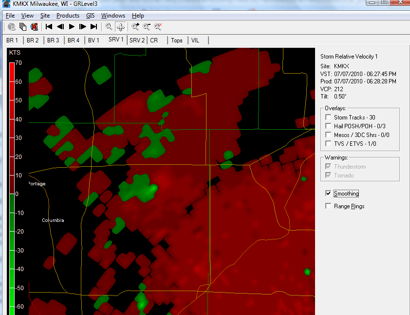The image size is (410, 315).
Task: Open the View menu
Action: 27,16
